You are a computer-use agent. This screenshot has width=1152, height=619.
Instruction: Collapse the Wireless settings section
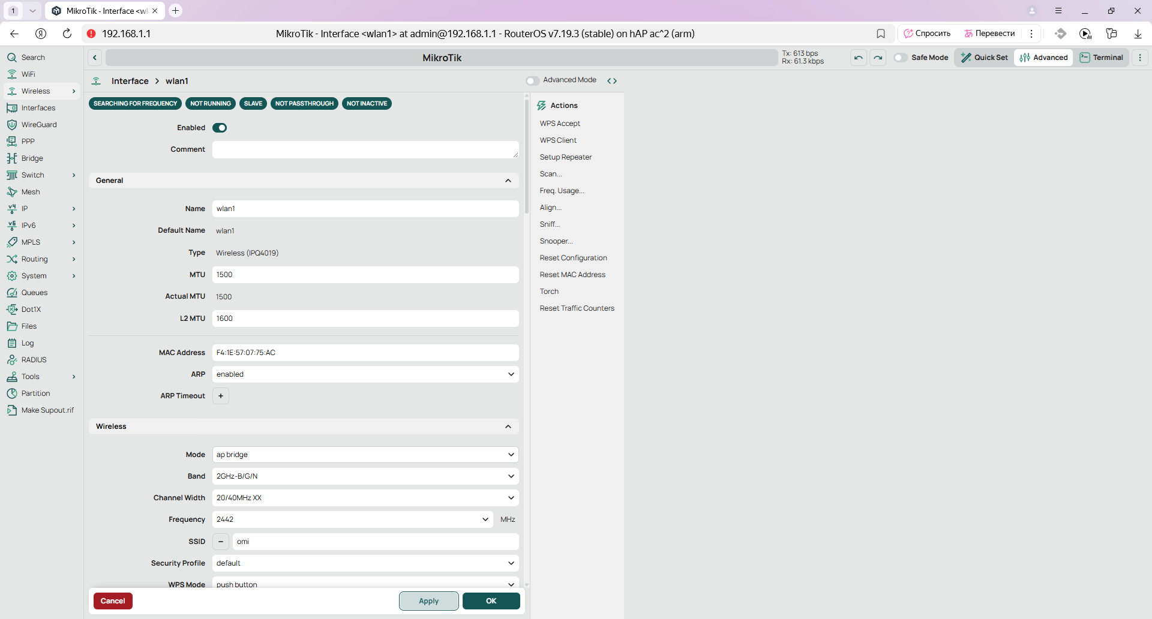[x=508, y=426]
